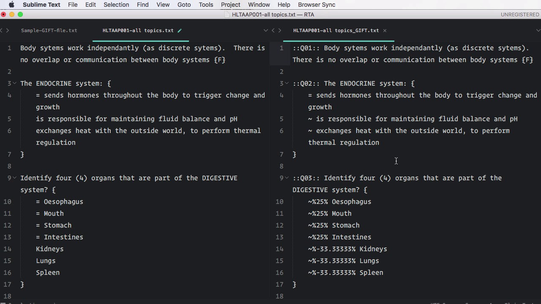The height and width of the screenshot is (304, 541).
Task: Select the HLTAAP001-all topics_GIFT.txt tab
Action: click(x=336, y=30)
